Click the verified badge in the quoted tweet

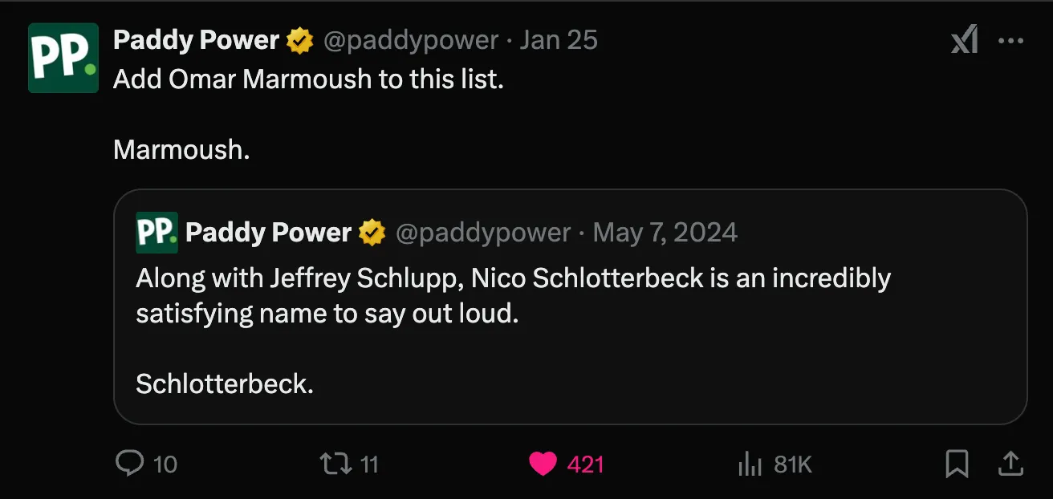pos(372,233)
